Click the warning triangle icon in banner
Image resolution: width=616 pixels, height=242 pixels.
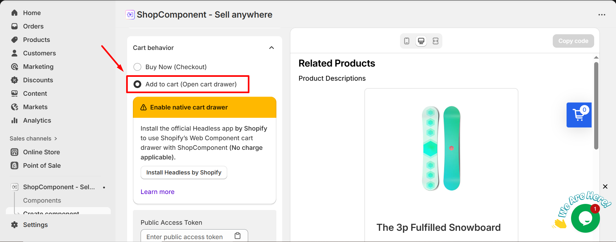pos(143,107)
